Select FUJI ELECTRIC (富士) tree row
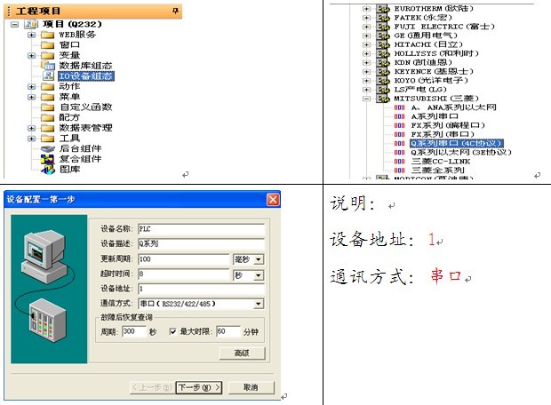551x405 pixels. [444, 27]
